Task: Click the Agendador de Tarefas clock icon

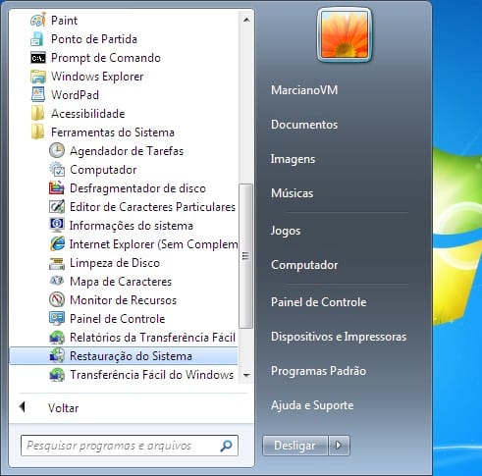Action: (x=57, y=151)
